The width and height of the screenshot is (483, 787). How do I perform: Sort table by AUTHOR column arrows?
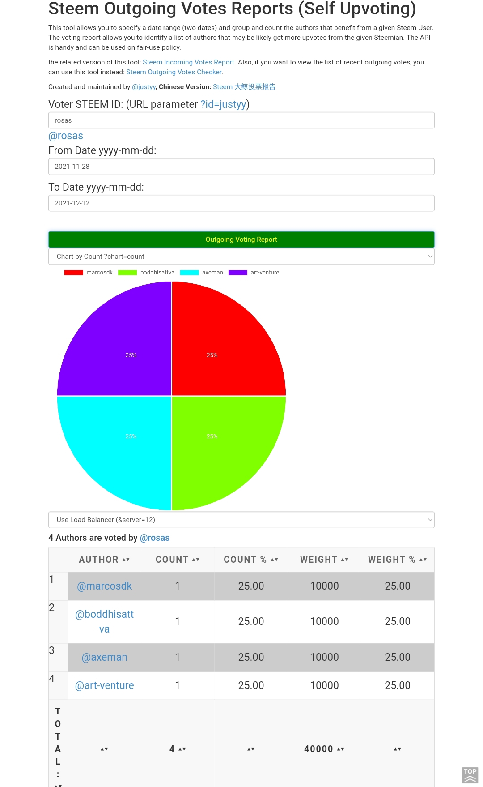pyautogui.click(x=126, y=560)
